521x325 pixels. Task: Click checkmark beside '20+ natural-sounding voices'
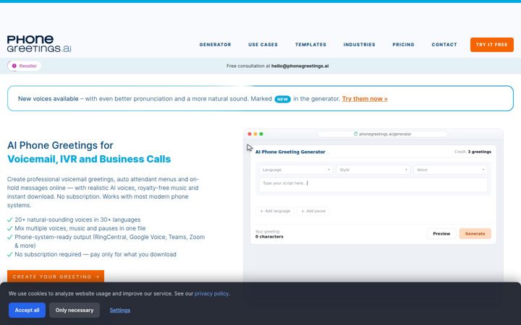coord(10,220)
